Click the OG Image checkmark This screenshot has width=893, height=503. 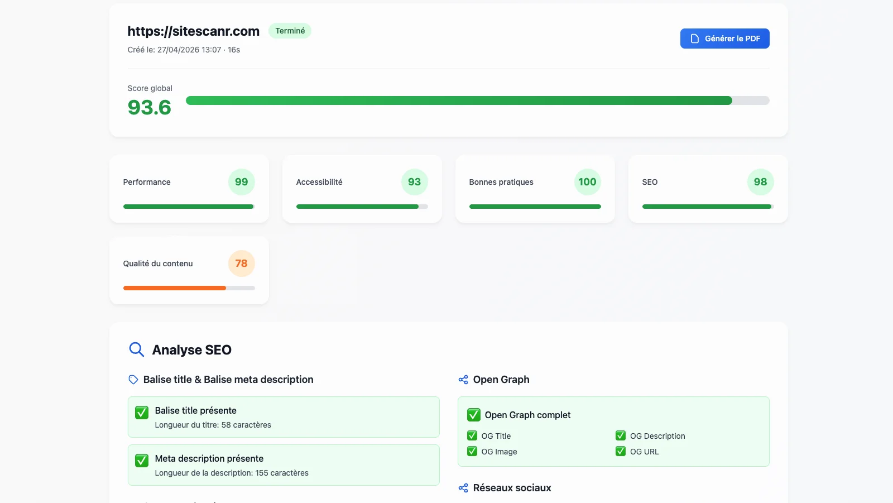point(472,451)
